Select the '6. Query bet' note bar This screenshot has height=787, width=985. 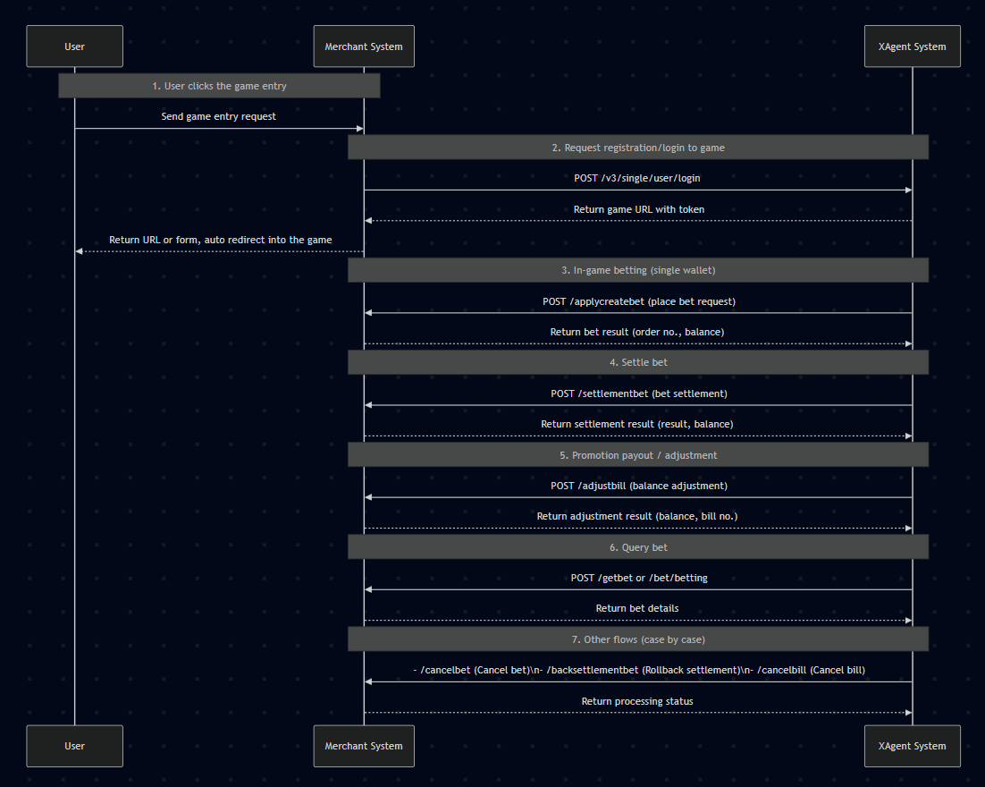[x=638, y=547]
